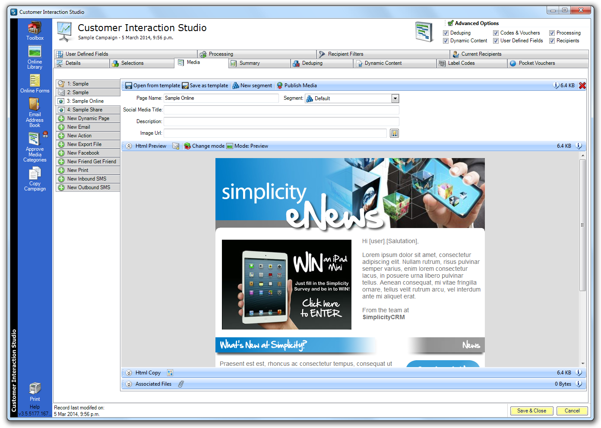
Task: Switch to the Recipient Filters tab
Action: (x=383, y=54)
